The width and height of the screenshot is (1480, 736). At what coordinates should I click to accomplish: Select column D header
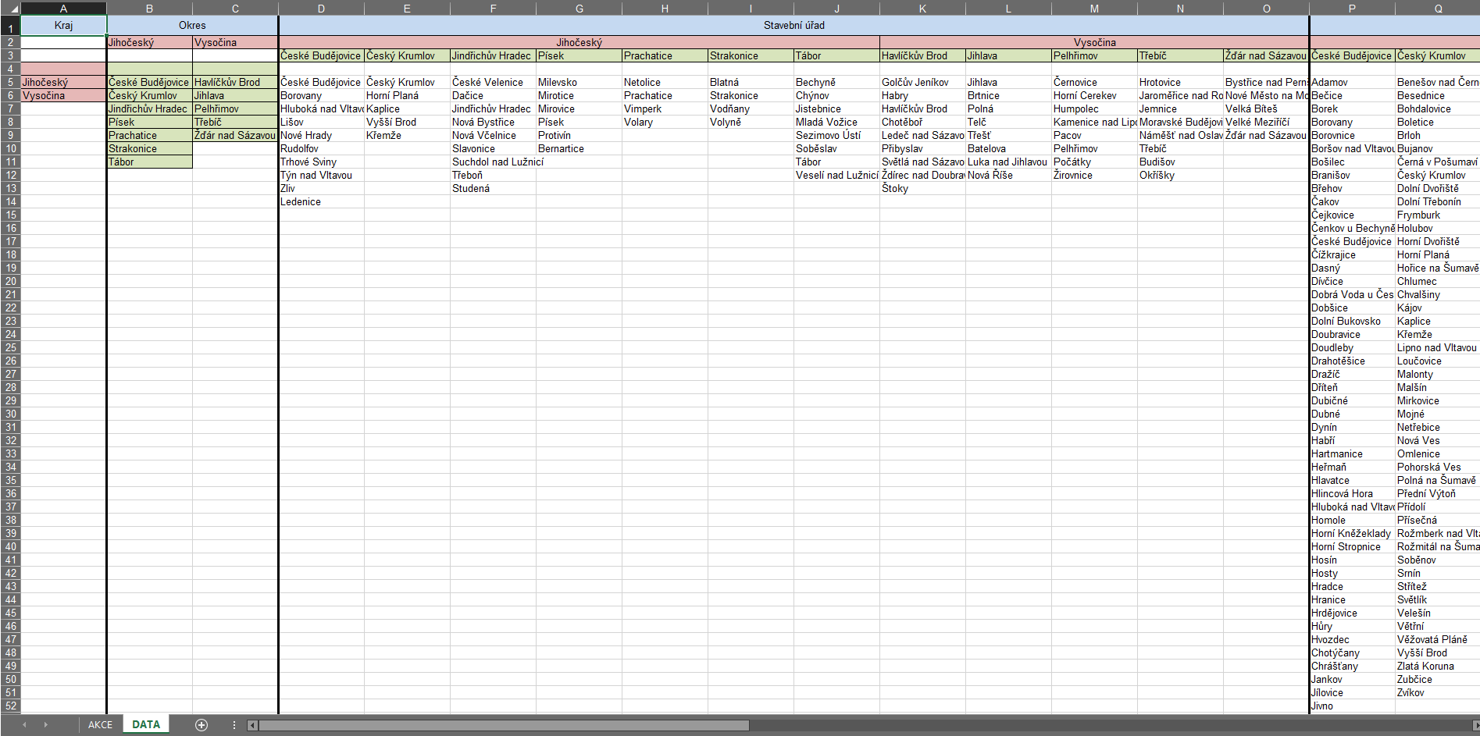321,9
